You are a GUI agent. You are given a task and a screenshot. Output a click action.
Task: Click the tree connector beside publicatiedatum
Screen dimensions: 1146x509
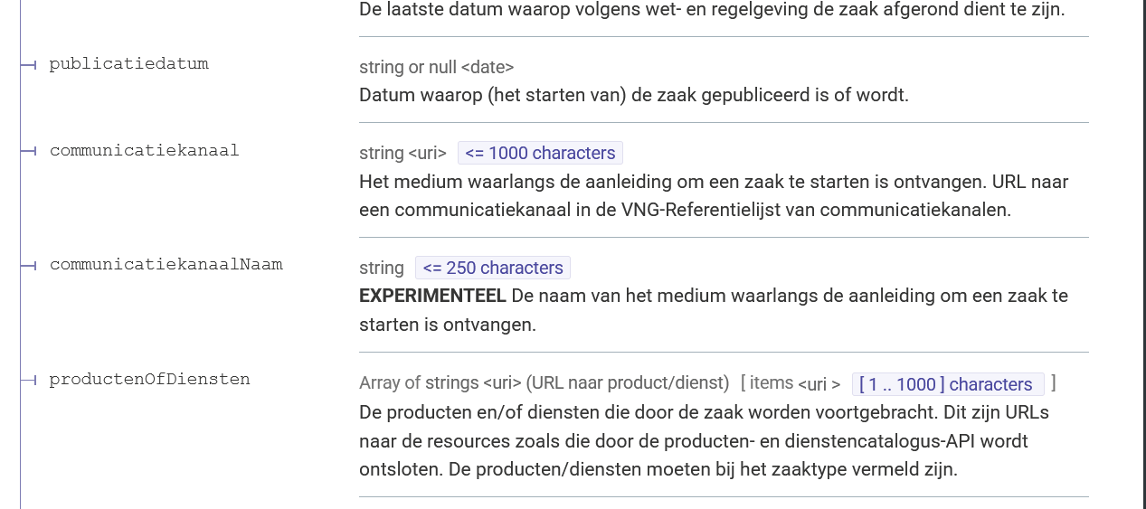click(x=28, y=65)
